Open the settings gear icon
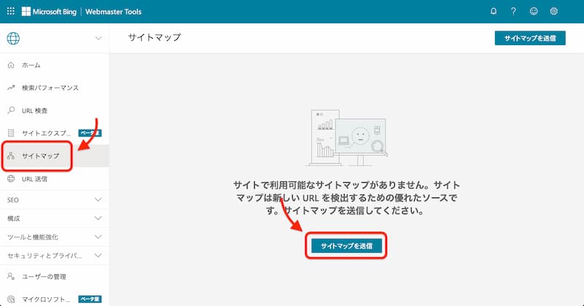584x306 pixels. [x=554, y=11]
